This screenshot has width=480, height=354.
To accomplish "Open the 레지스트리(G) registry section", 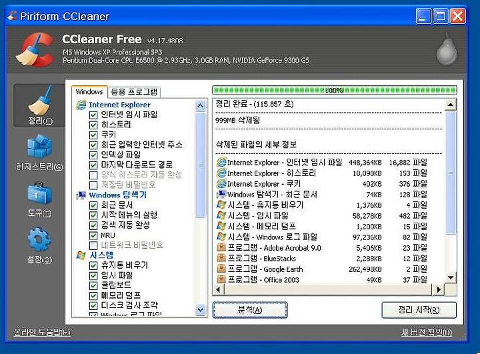I will tap(39, 152).
